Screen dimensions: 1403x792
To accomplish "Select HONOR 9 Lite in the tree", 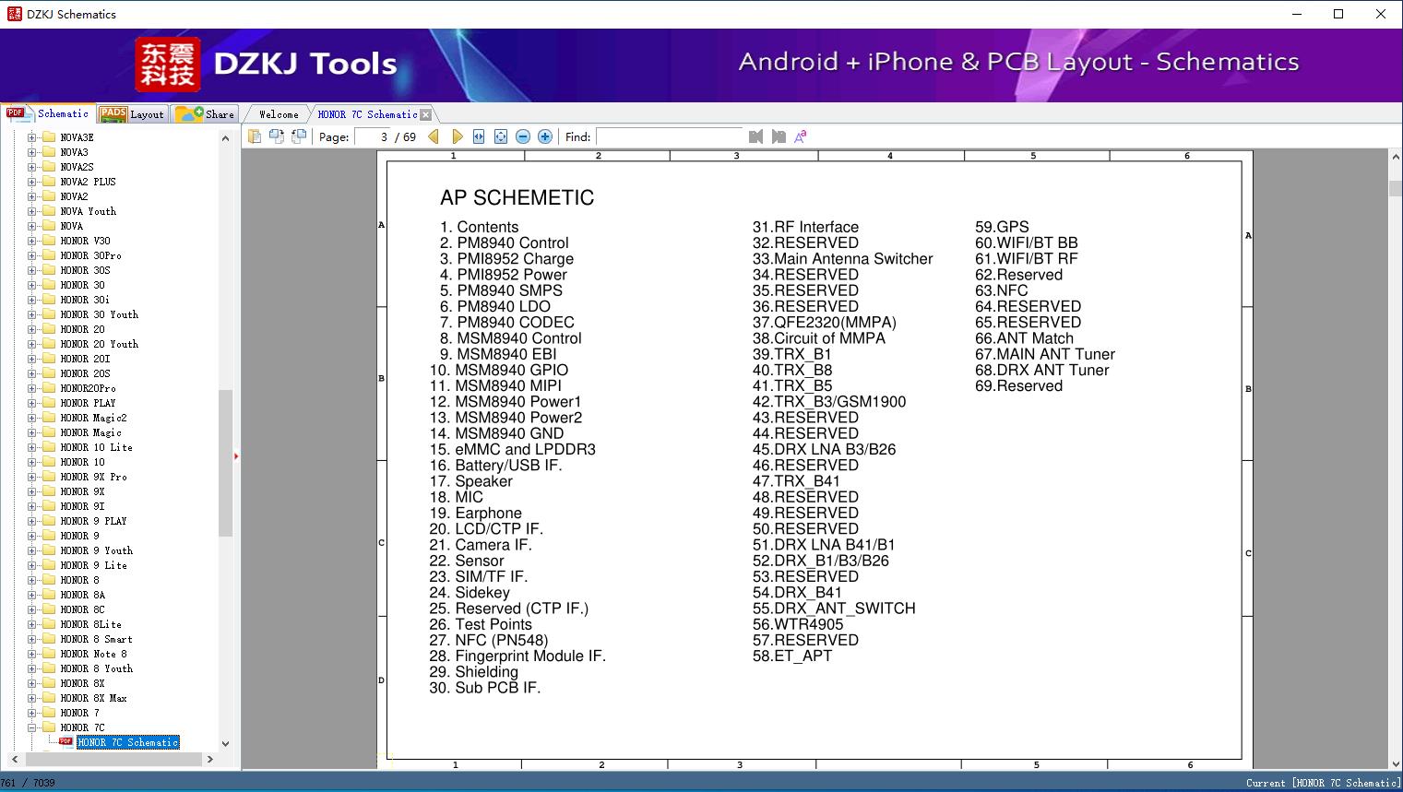I will coord(93,565).
